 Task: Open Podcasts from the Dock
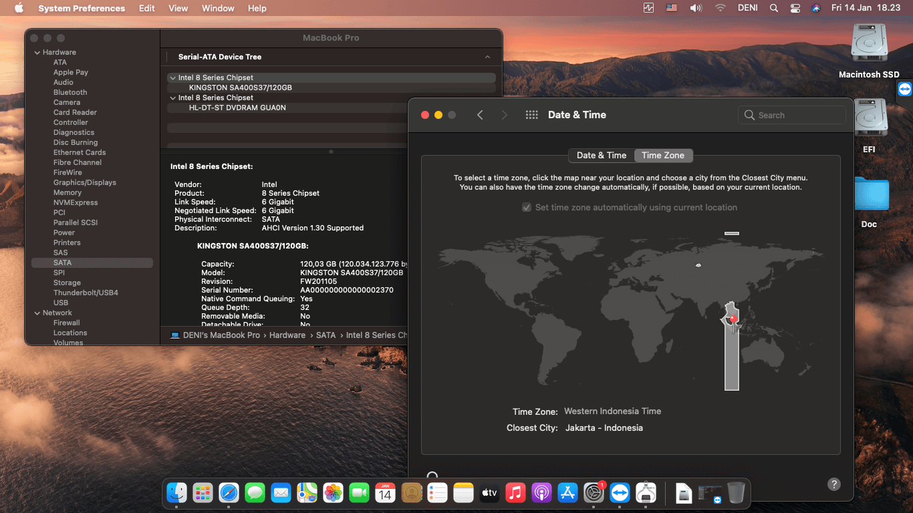point(541,493)
